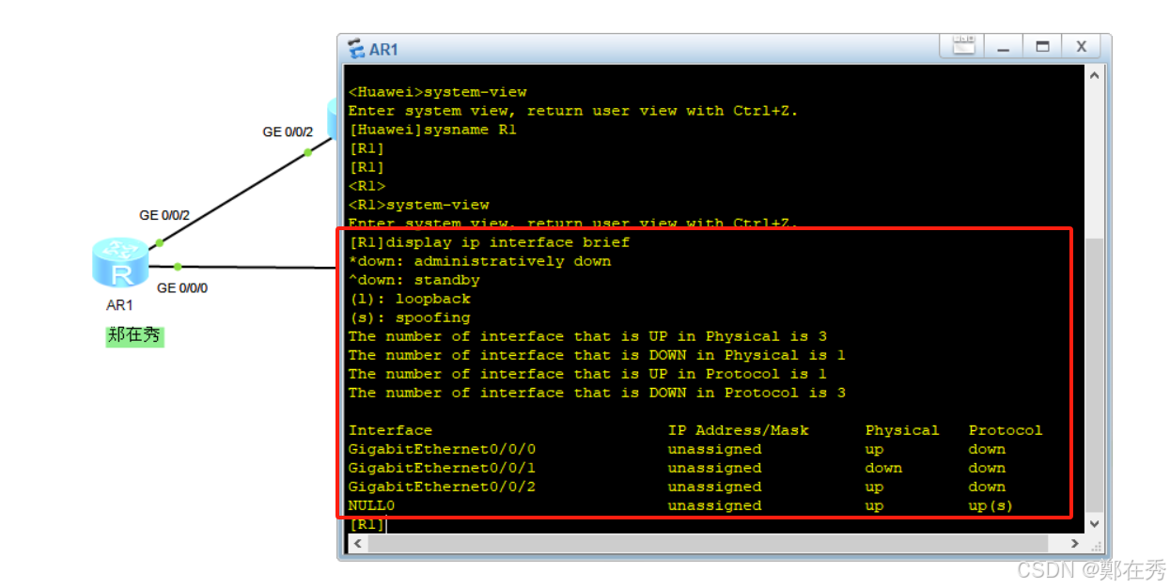Viewport: 1170px width, 588px height.
Task: Click the final [R1] prompt with cursor
Action: tap(367, 524)
